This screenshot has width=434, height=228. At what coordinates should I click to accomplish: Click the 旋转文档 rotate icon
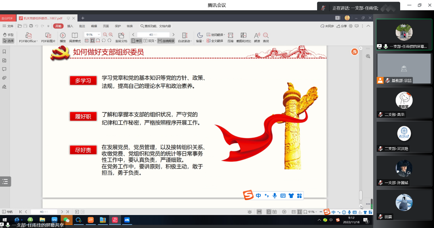(121, 36)
